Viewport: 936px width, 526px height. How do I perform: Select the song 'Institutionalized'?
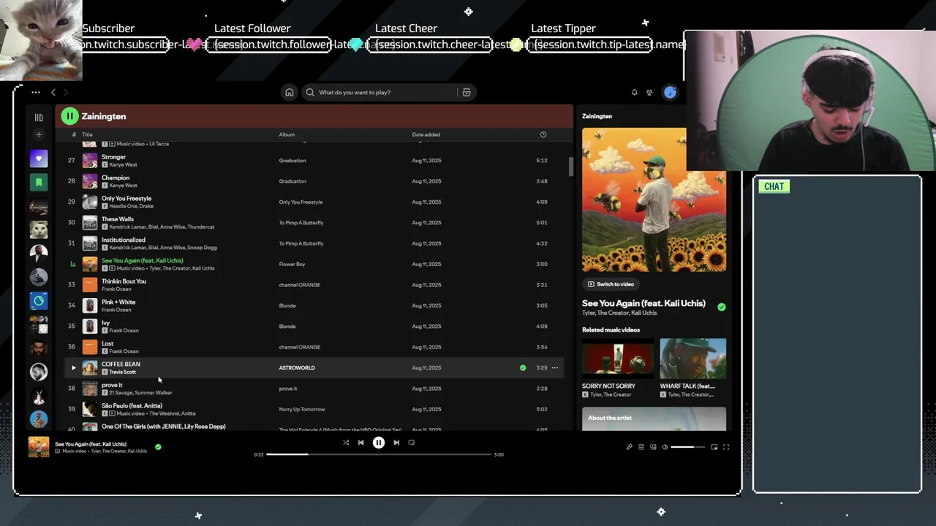tap(124, 240)
